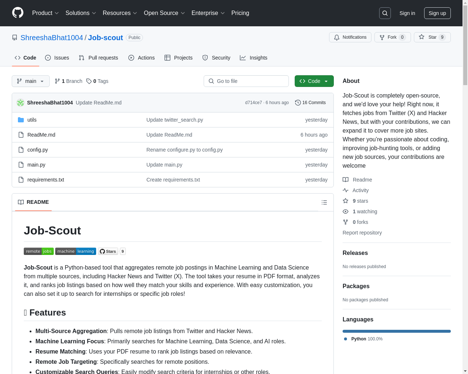Image resolution: width=468 pixels, height=374 pixels.
Task: Open the main.py file name
Action: 36,165
